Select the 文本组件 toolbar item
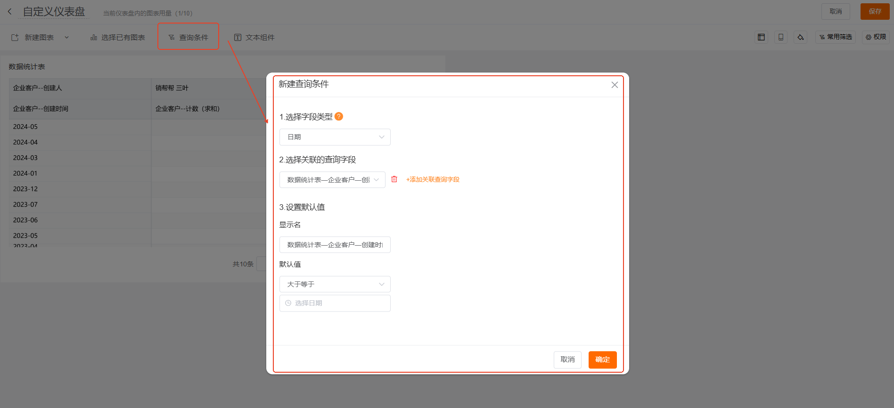 254,38
